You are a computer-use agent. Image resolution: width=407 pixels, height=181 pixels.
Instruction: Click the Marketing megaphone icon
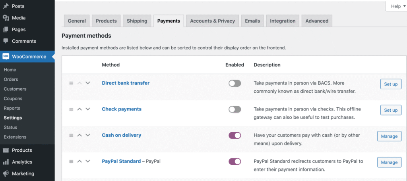[x=6, y=173]
